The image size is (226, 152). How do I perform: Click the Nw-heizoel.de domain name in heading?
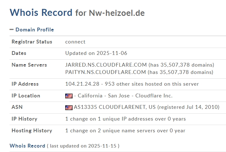click(x=117, y=13)
